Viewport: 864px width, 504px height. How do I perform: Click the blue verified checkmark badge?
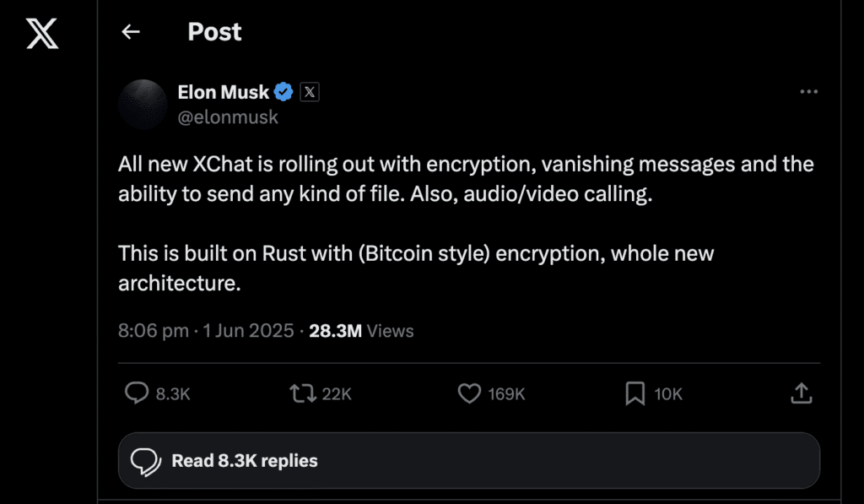(283, 92)
